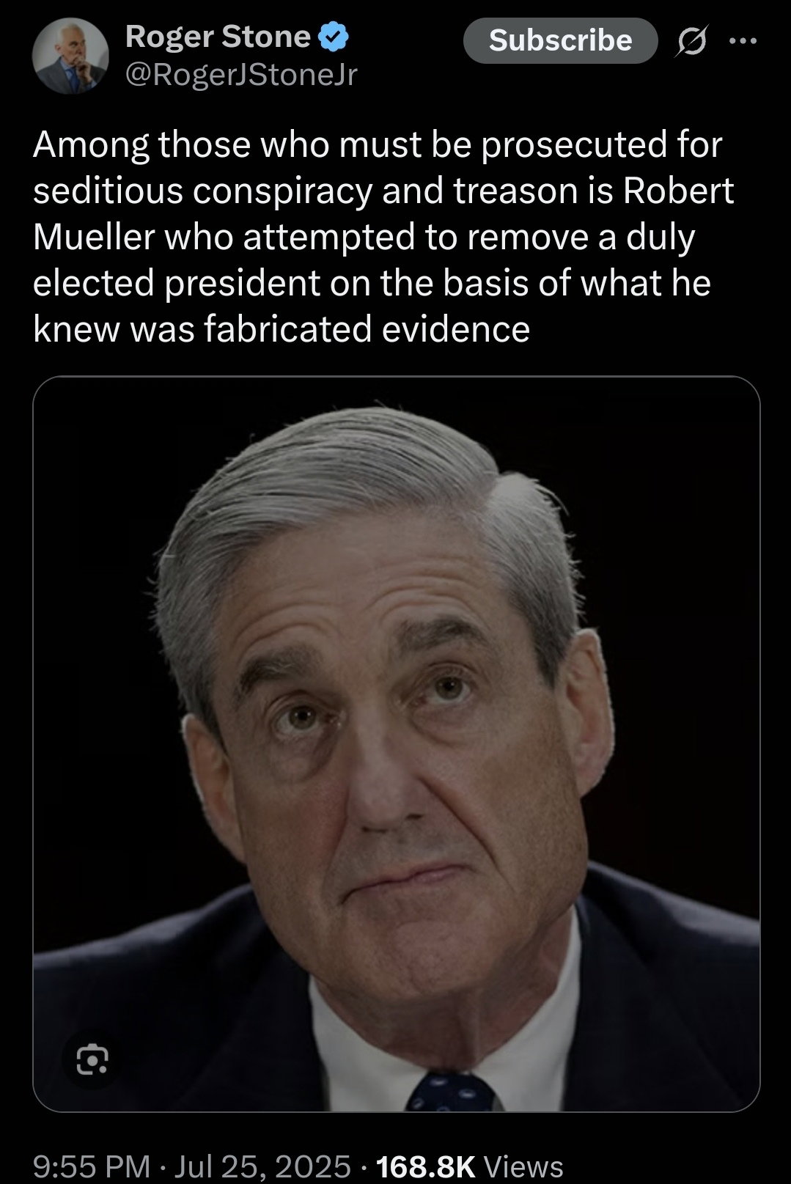791x1184 pixels.
Task: Subscribe to Roger Stone
Action: (561, 40)
